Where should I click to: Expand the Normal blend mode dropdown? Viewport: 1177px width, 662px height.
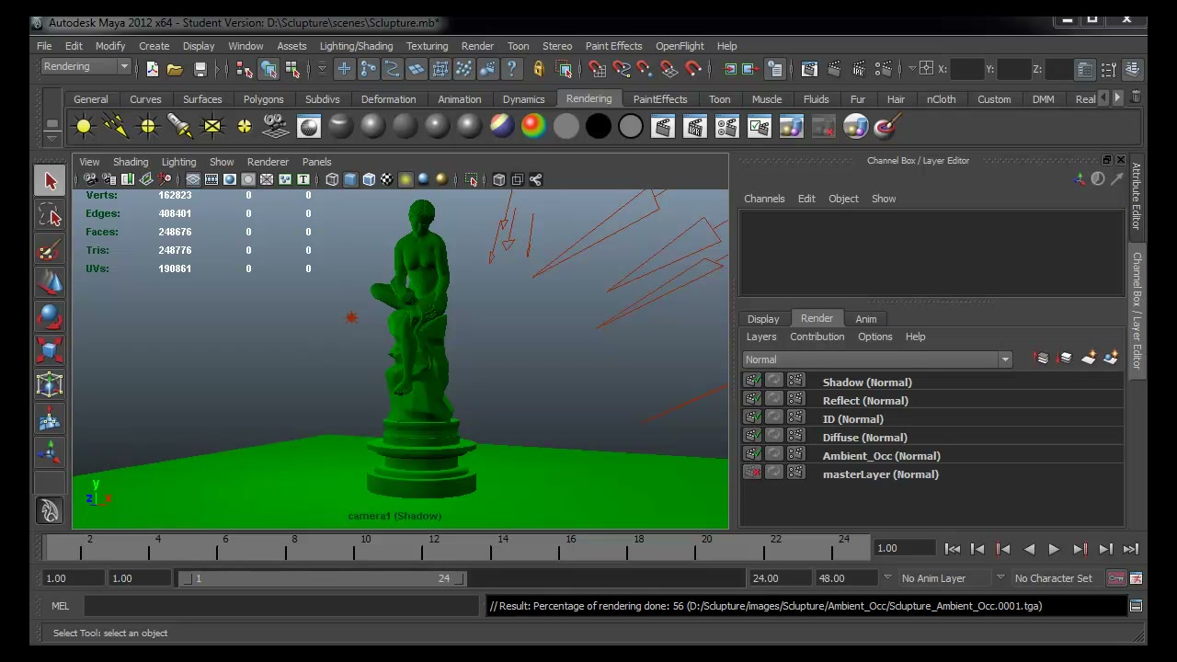(877, 360)
